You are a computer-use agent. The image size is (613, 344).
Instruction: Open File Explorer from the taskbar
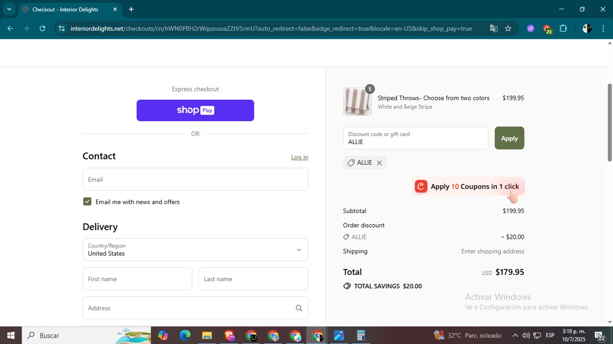[x=207, y=335]
